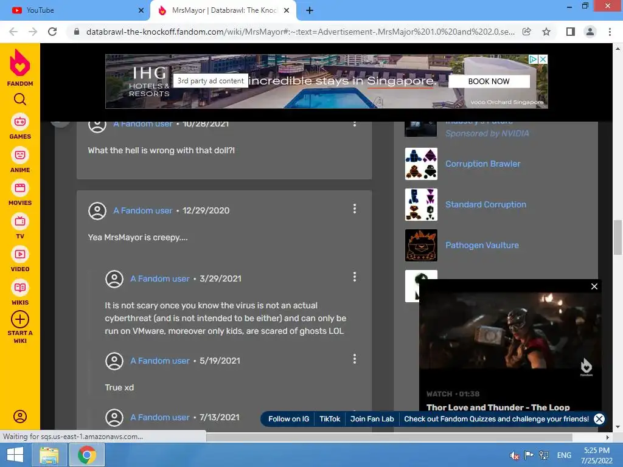This screenshot has width=623, height=467.
Task: Open a new browser tab
Action: click(x=310, y=10)
